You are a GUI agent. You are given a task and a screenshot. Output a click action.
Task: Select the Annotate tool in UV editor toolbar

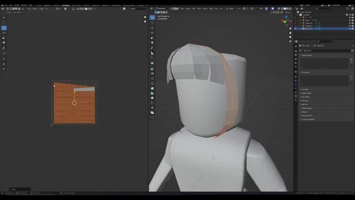coord(4,48)
